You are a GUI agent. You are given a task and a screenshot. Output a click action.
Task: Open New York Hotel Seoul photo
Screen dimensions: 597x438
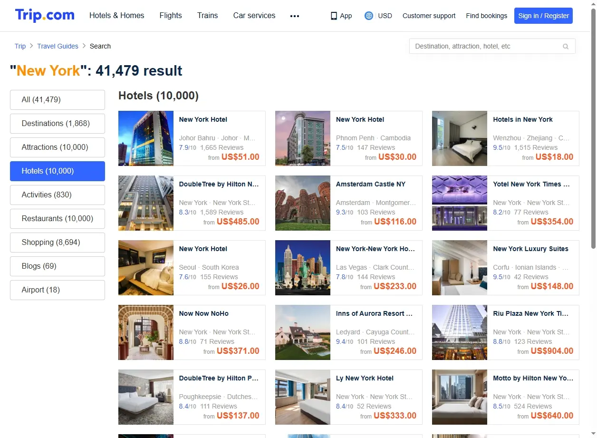pyautogui.click(x=146, y=268)
